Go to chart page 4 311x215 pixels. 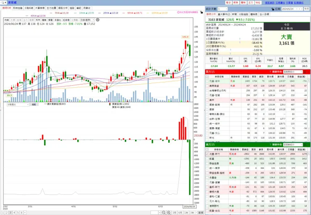click(14, 212)
